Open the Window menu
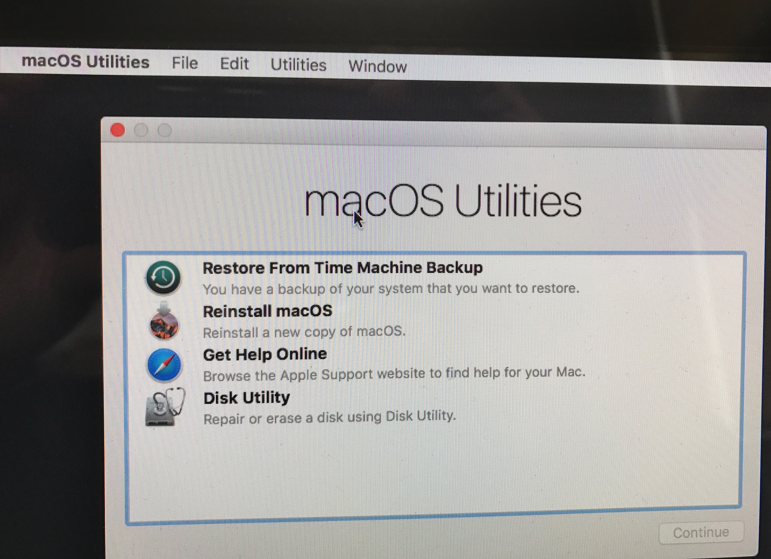Screen dimensions: 771x559 coord(378,66)
